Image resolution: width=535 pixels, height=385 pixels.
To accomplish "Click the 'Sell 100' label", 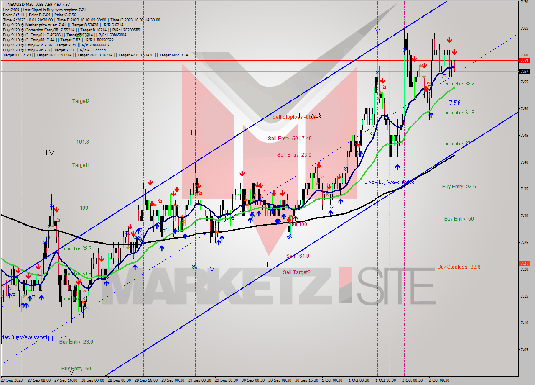I will 298,224.
